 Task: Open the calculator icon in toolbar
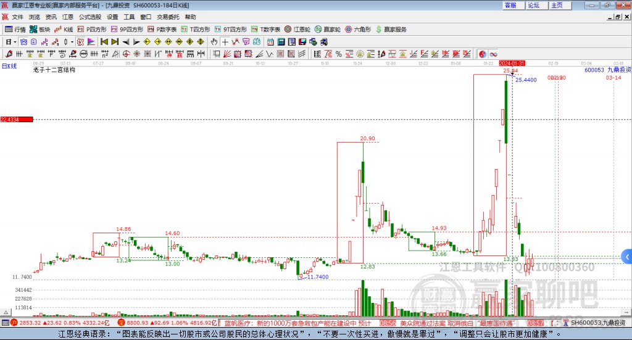(x=281, y=42)
